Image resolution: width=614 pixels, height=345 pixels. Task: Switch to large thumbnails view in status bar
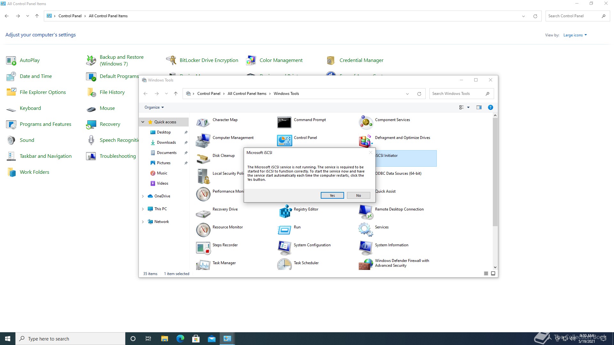click(493, 273)
